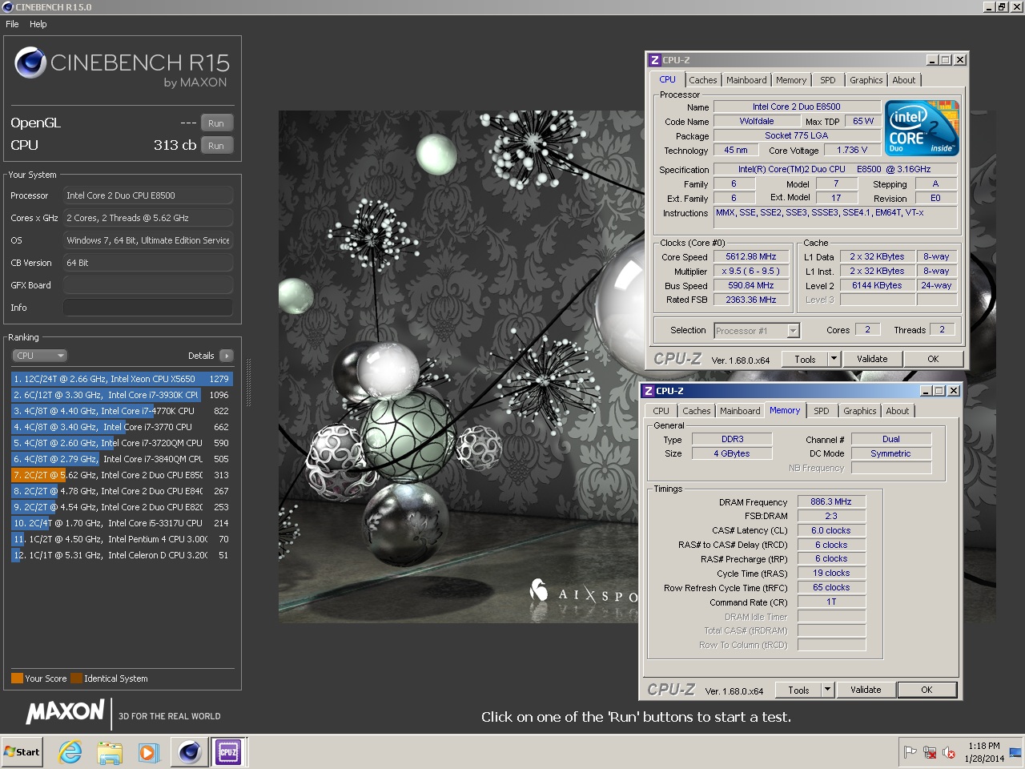Viewport: 1025px width, 769px height.
Task: Run the CPU benchmark
Action: coord(216,146)
